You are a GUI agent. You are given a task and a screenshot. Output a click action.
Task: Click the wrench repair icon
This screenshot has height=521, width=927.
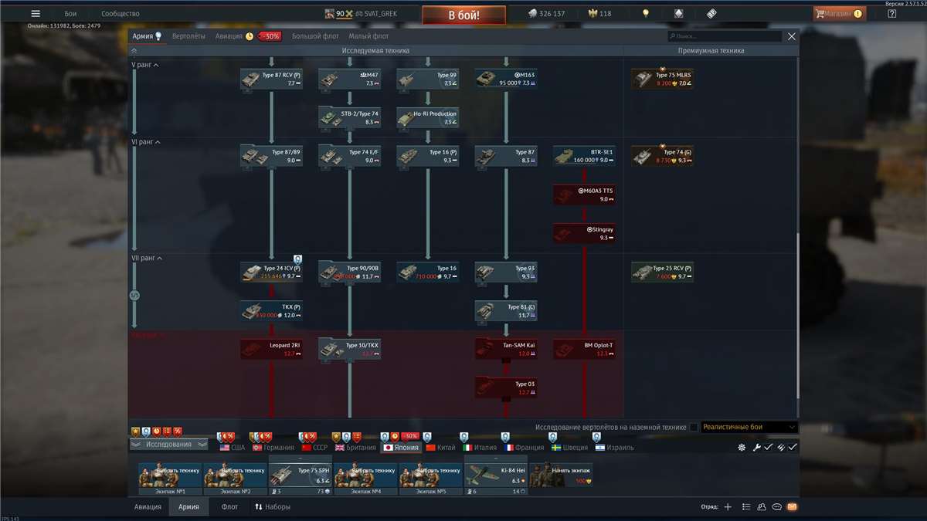pos(757,448)
